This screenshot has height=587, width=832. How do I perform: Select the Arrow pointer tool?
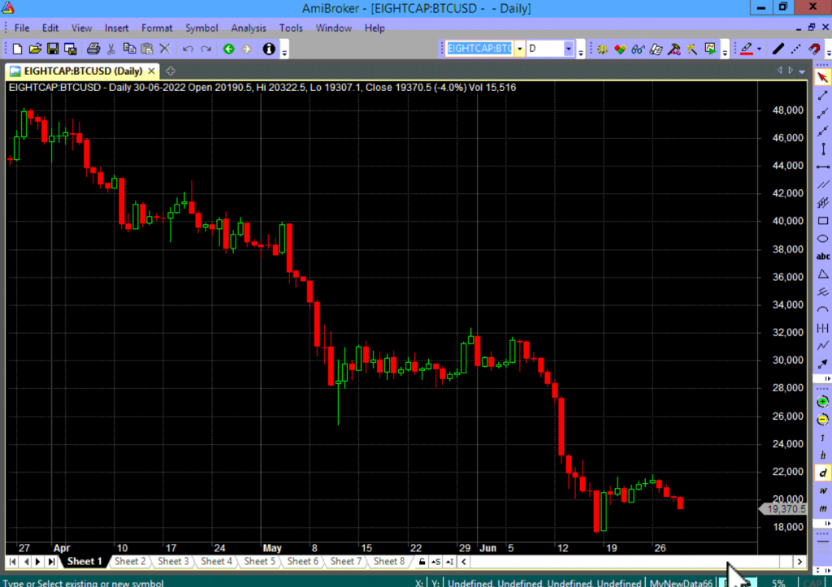point(822,77)
